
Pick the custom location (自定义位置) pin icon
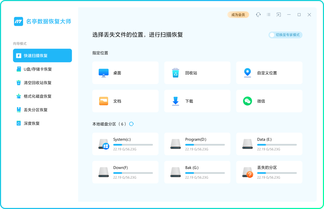tap(247, 73)
